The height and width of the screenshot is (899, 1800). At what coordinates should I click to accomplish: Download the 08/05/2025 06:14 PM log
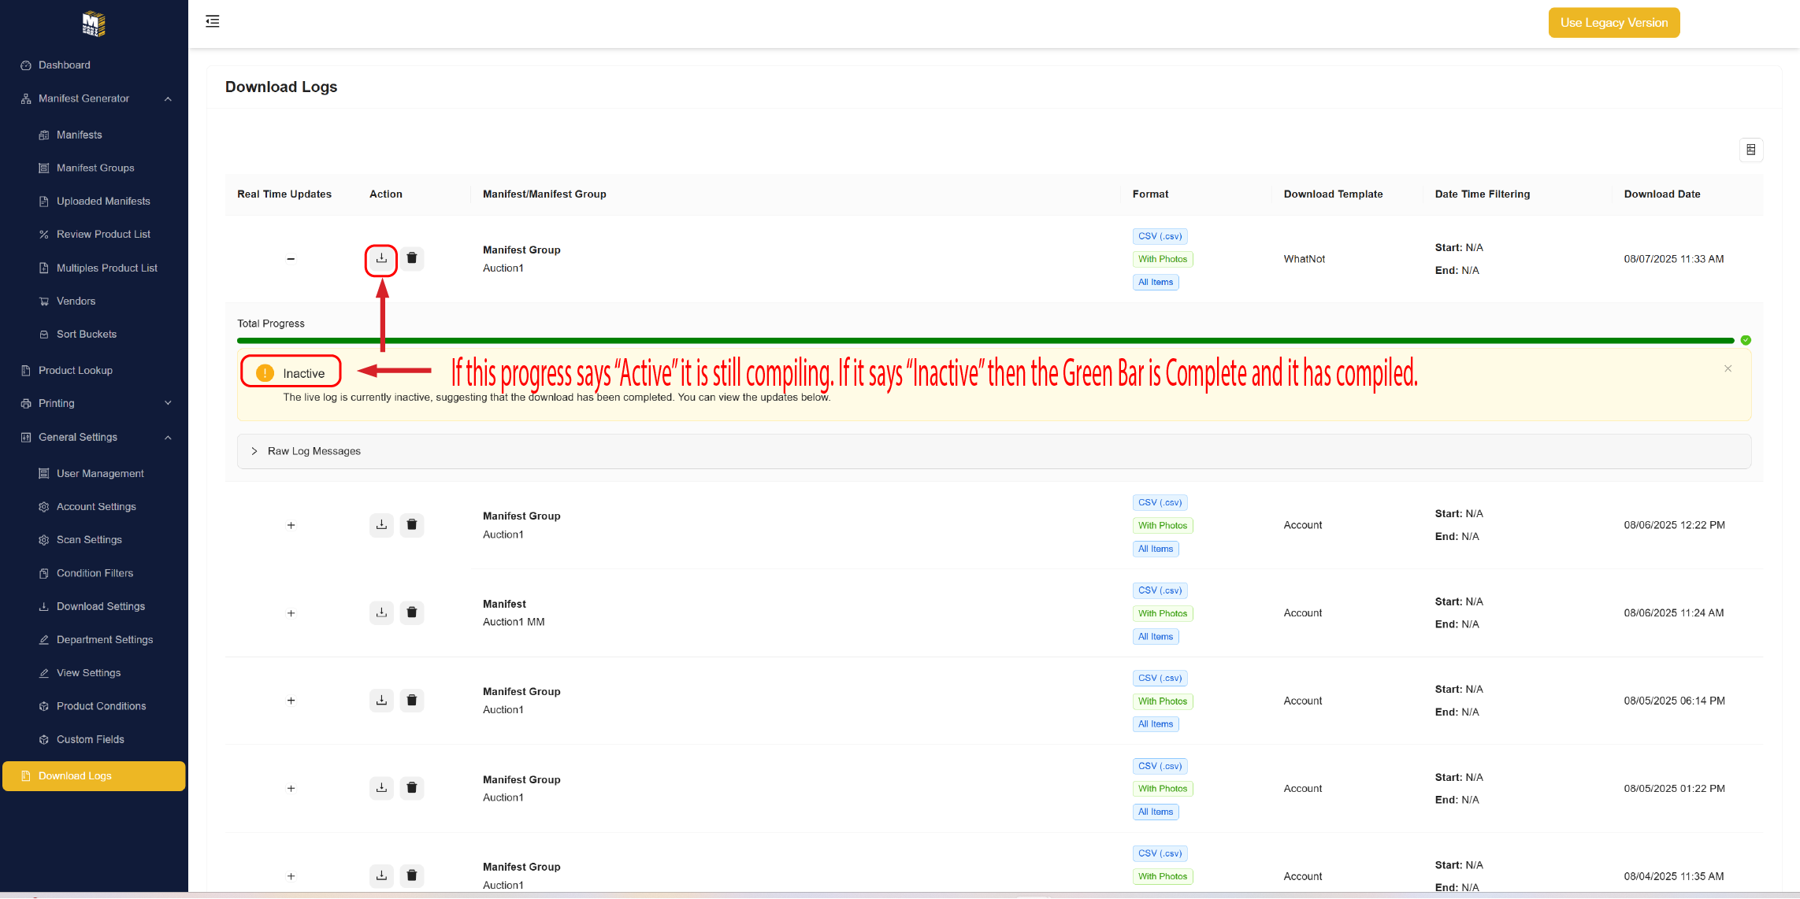(381, 701)
